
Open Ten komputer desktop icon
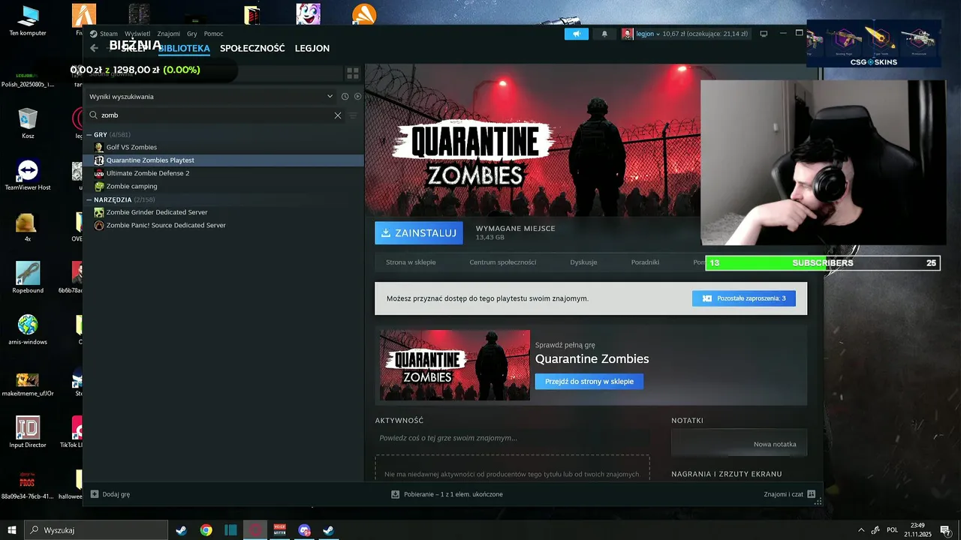(x=28, y=21)
